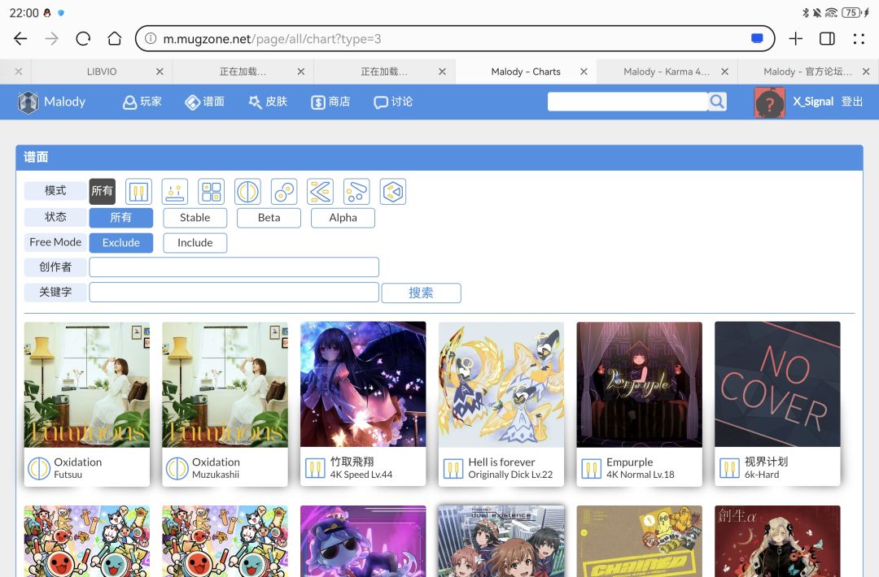Go back with browser back arrow
Viewport: 879px width, 577px height.
click(x=20, y=39)
